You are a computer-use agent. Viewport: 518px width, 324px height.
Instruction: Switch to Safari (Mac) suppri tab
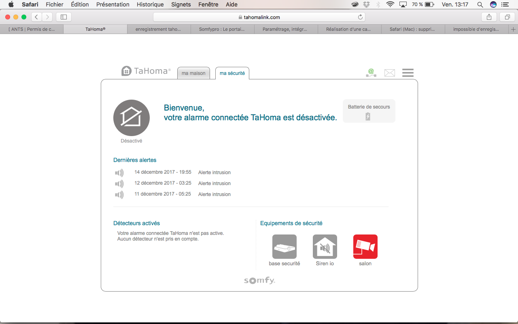pyautogui.click(x=413, y=29)
